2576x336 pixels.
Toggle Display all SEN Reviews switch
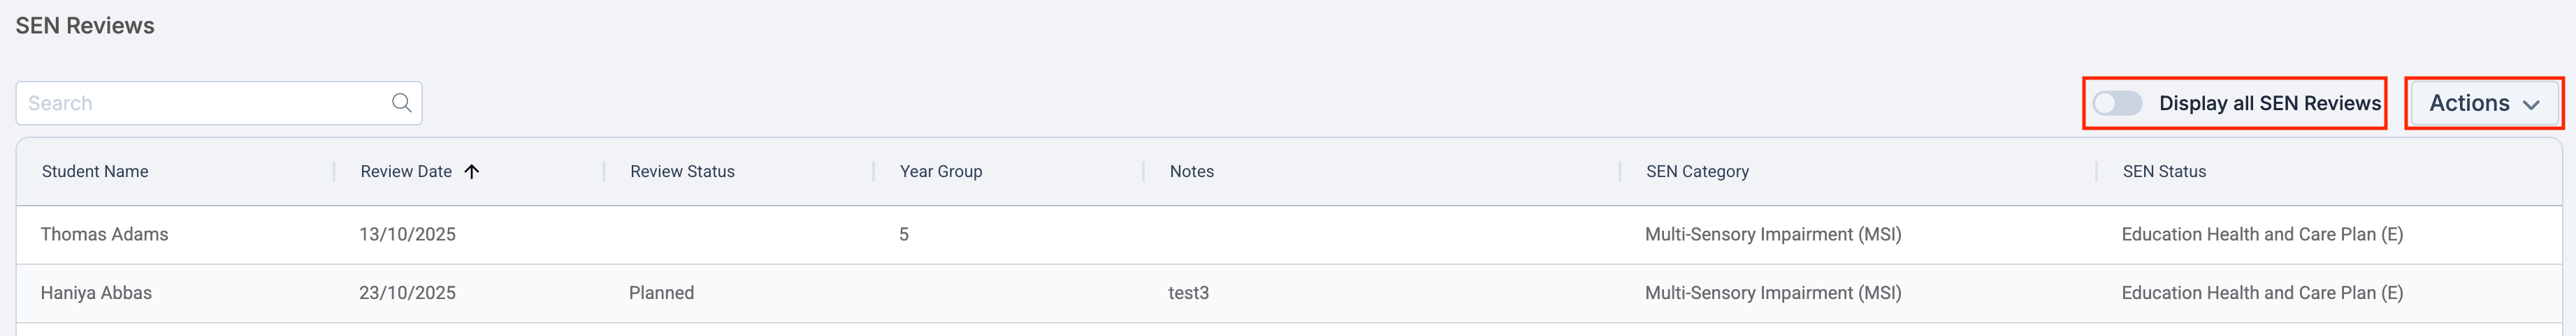click(x=2117, y=102)
